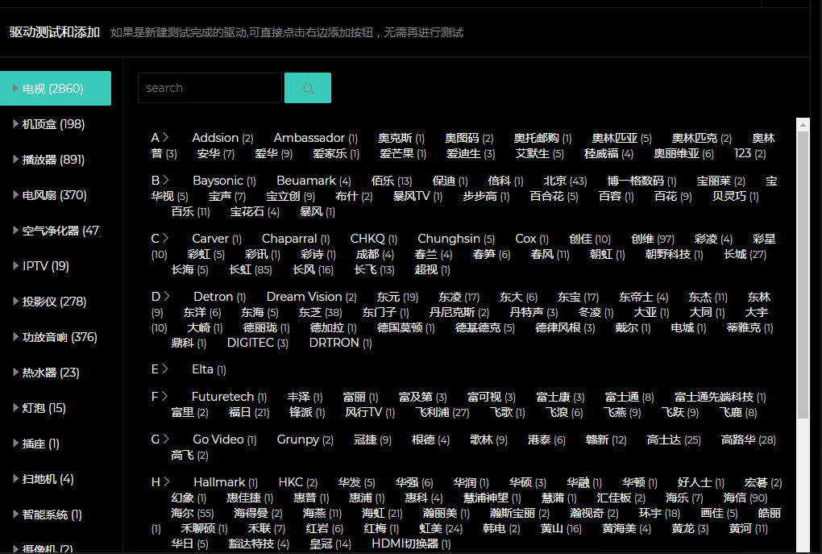This screenshot has width=822, height=554.
Task: Choose the Carver (1) brand
Action: click(x=217, y=239)
